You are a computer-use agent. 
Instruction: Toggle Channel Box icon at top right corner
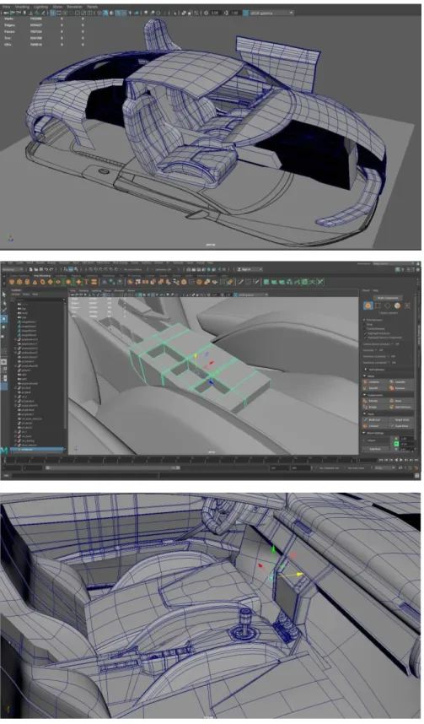(x=418, y=269)
